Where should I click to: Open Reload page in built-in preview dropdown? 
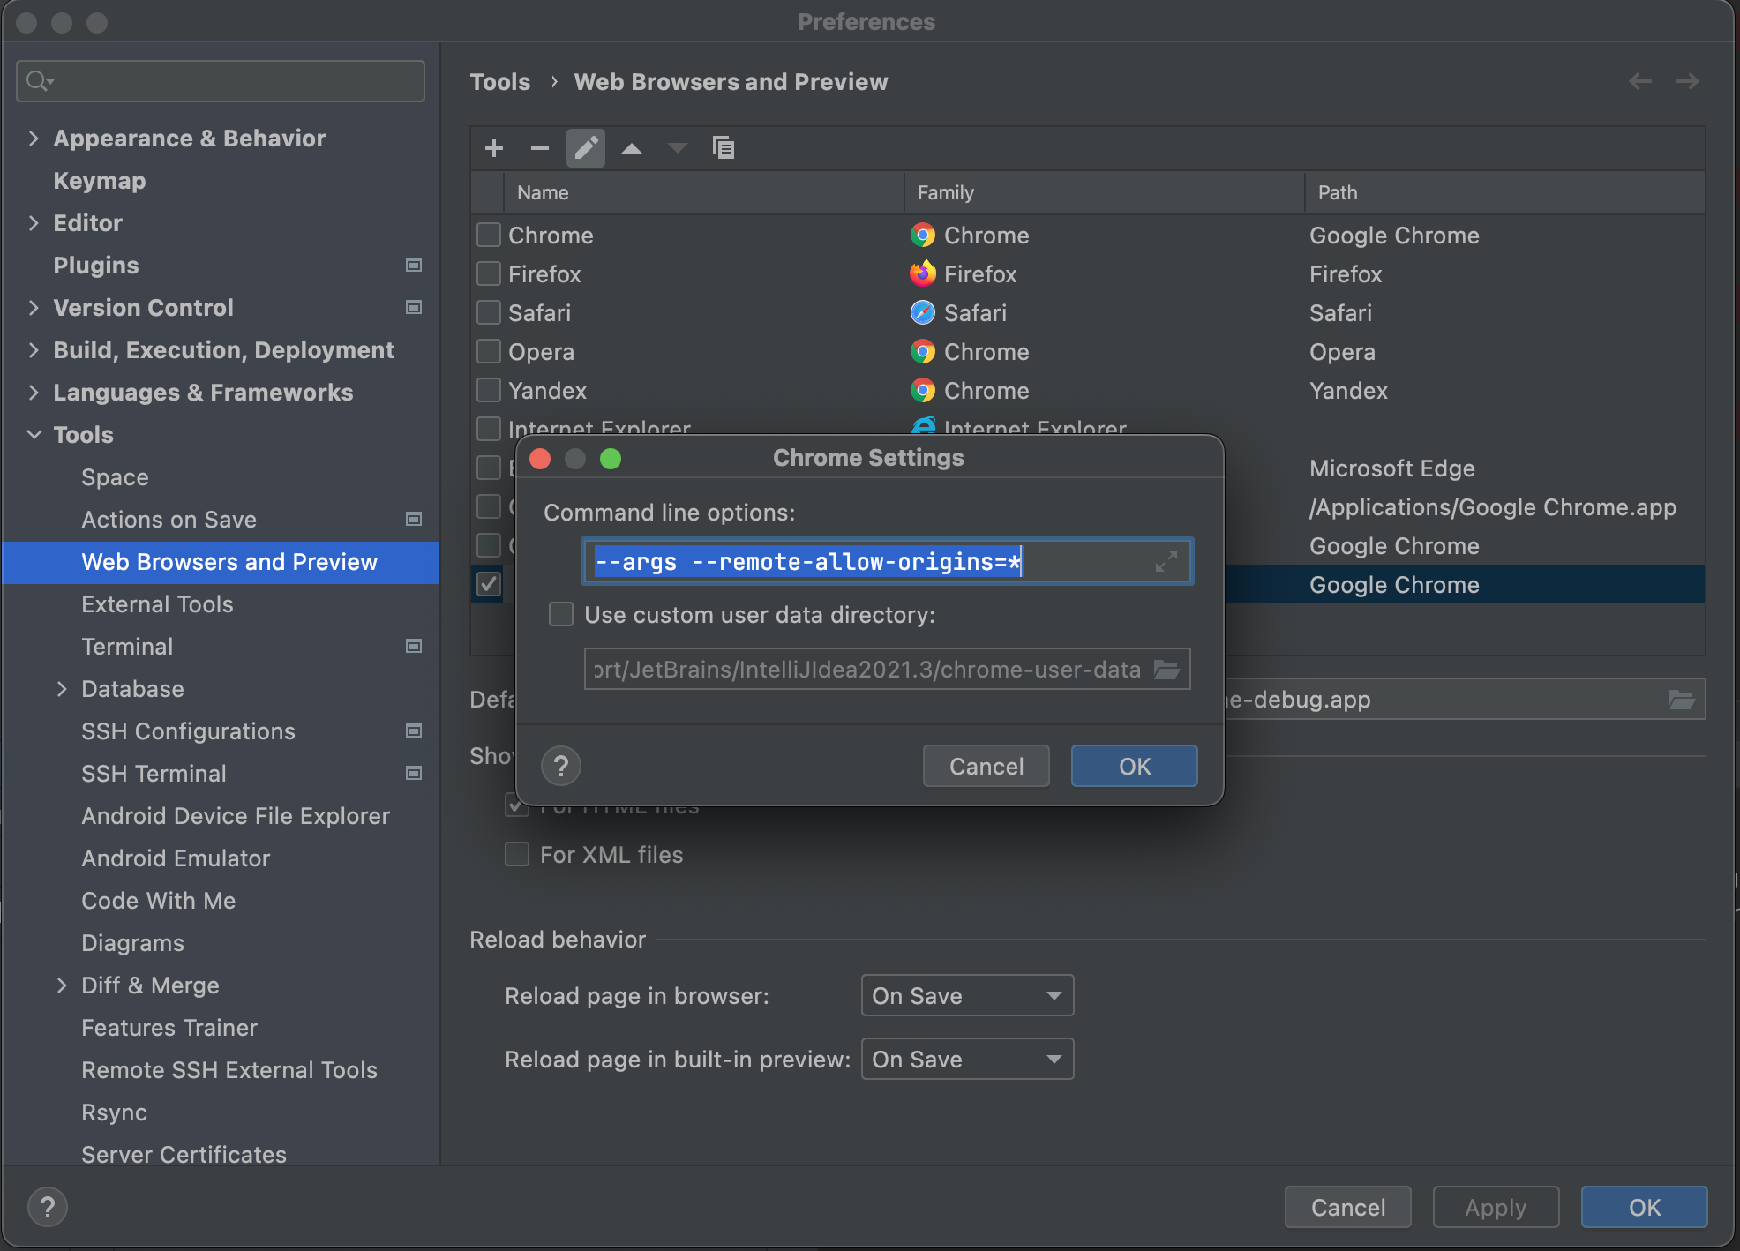967,1059
